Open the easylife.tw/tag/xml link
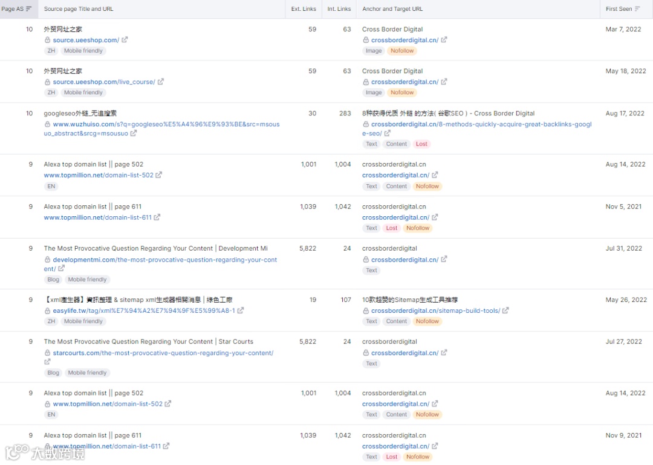653x465 pixels. [x=144, y=310]
